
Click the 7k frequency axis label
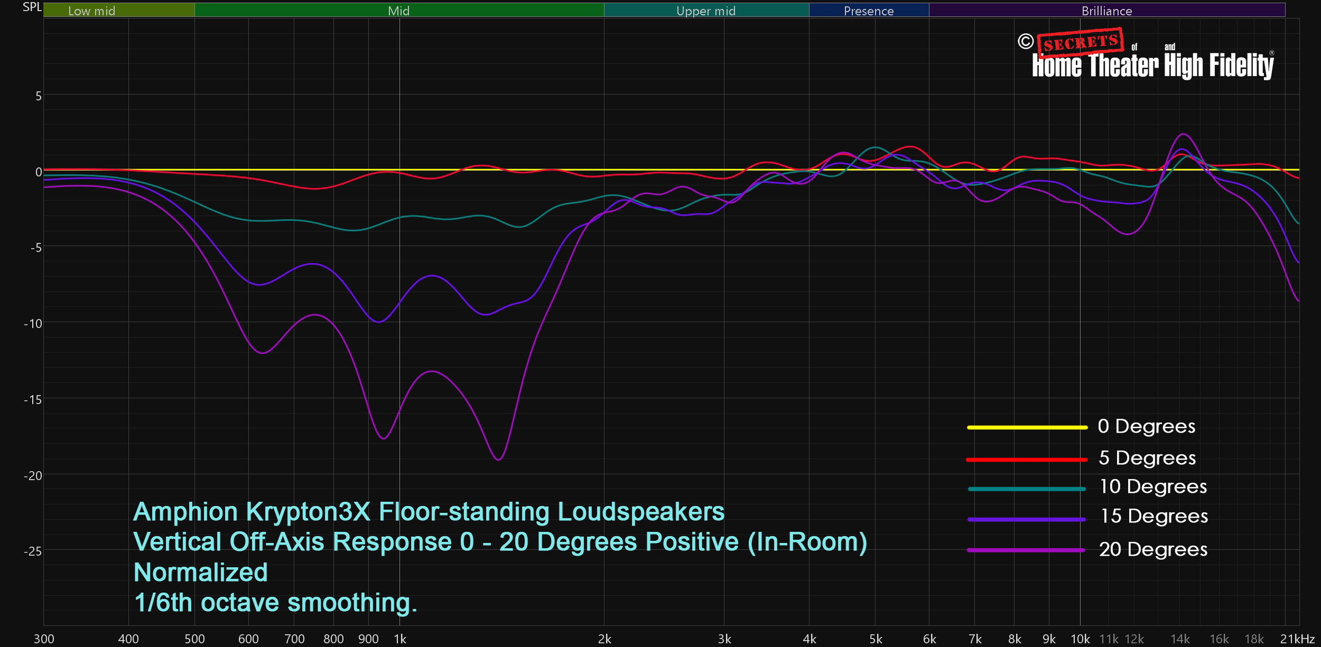975,639
